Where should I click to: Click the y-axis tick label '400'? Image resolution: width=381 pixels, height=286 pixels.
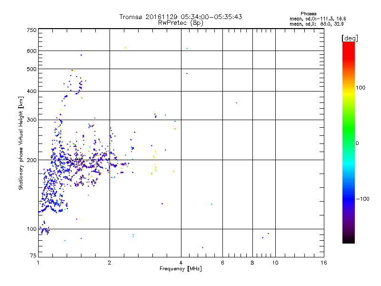point(32,91)
